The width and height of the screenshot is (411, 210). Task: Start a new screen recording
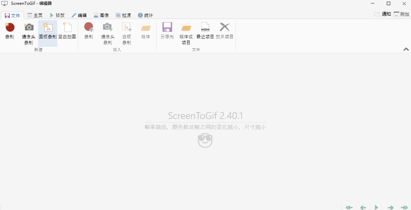9,33
